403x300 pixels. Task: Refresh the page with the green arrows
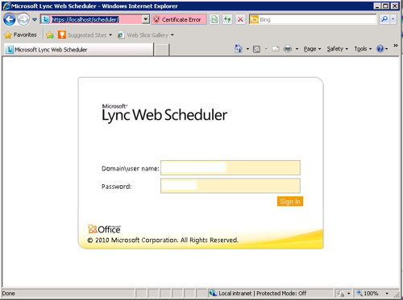point(227,19)
